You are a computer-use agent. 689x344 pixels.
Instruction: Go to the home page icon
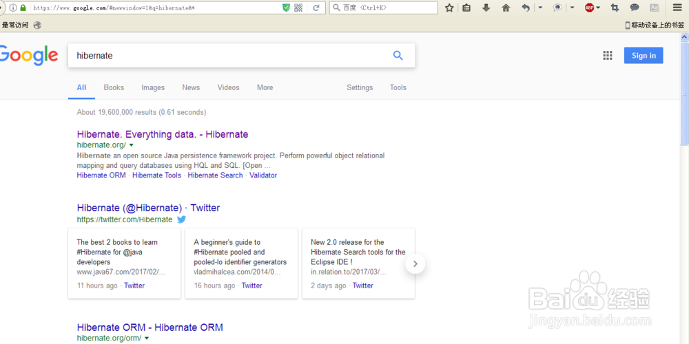(506, 8)
